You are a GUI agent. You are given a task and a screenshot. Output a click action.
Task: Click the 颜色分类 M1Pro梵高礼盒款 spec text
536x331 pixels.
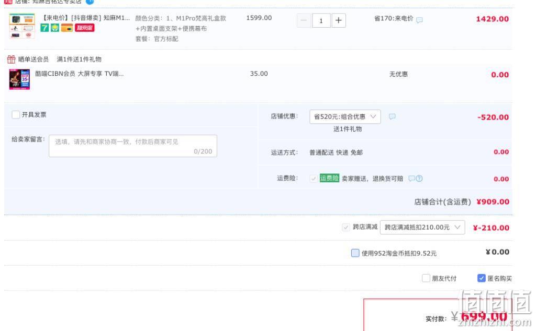coord(181,23)
